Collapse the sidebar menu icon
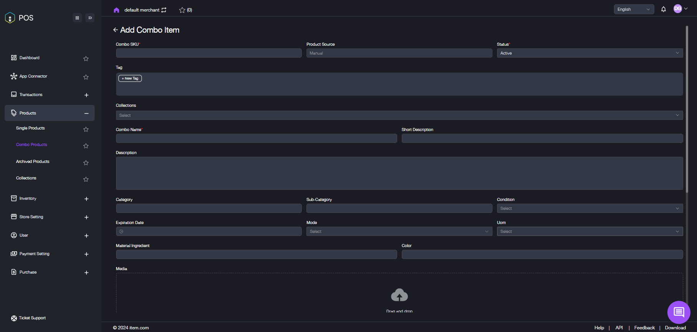The height and width of the screenshot is (332, 697). [90, 18]
